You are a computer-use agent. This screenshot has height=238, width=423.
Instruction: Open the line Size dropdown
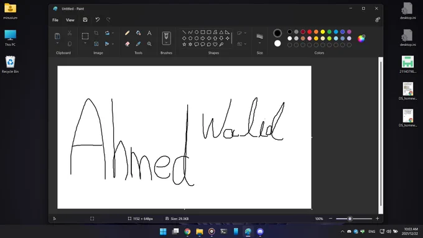[x=259, y=43]
